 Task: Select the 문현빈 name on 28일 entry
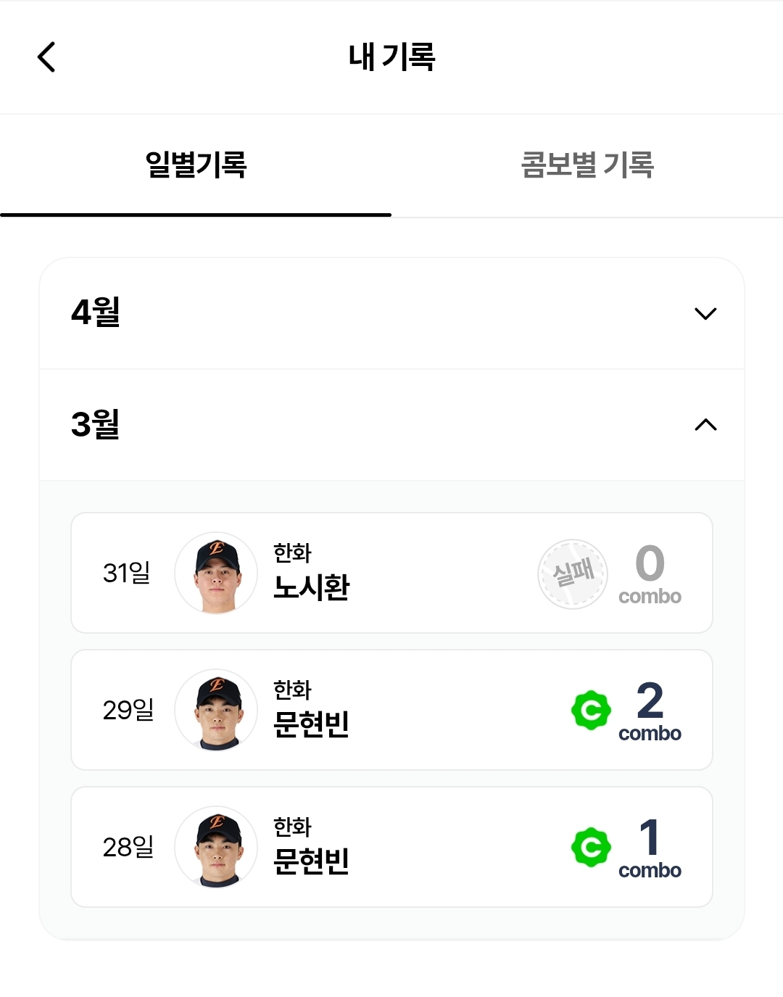(311, 861)
